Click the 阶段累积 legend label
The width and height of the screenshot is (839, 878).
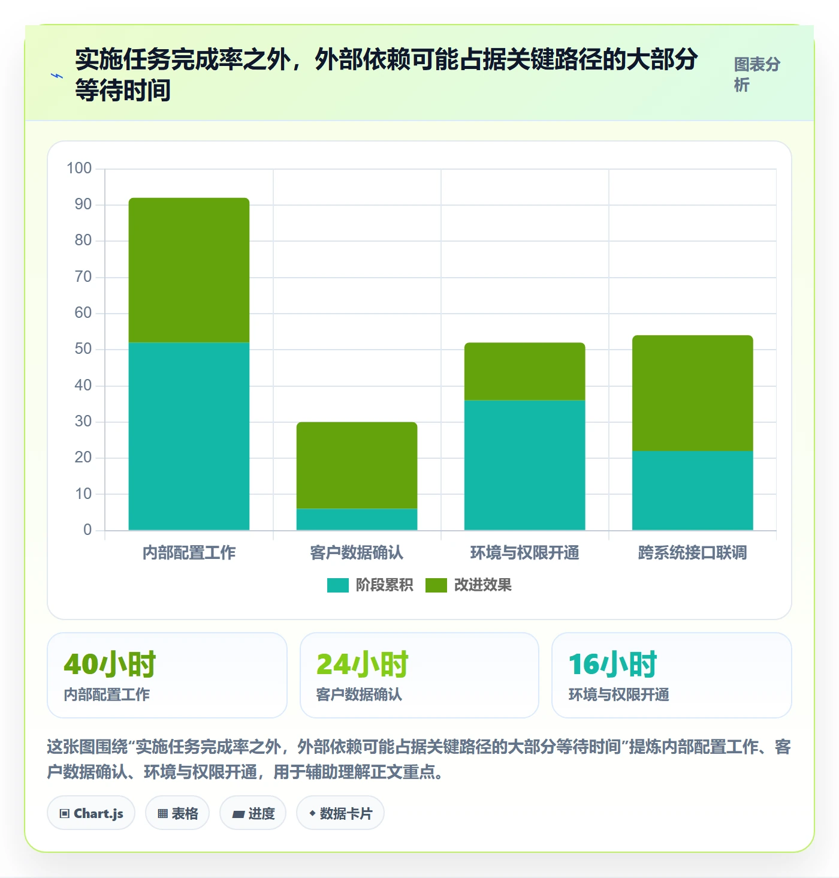384,585
